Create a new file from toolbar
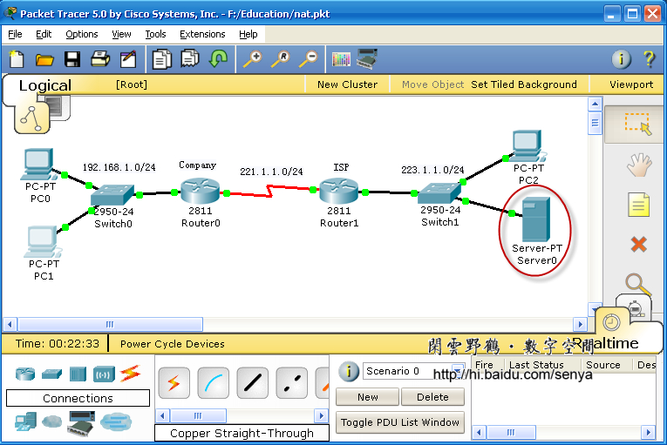The width and height of the screenshot is (667, 445). click(17, 59)
